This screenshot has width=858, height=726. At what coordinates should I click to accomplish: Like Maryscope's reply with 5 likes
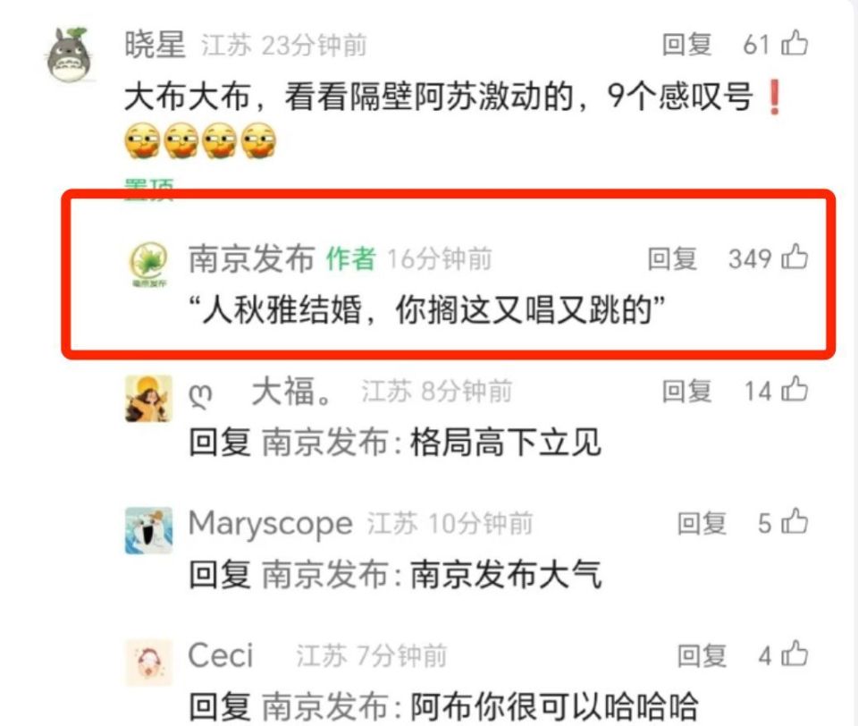(x=795, y=522)
